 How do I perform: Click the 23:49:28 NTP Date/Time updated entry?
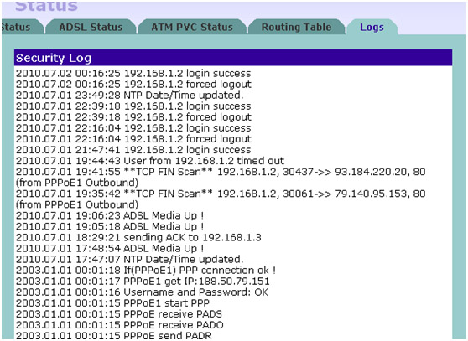pyautogui.click(x=129, y=96)
